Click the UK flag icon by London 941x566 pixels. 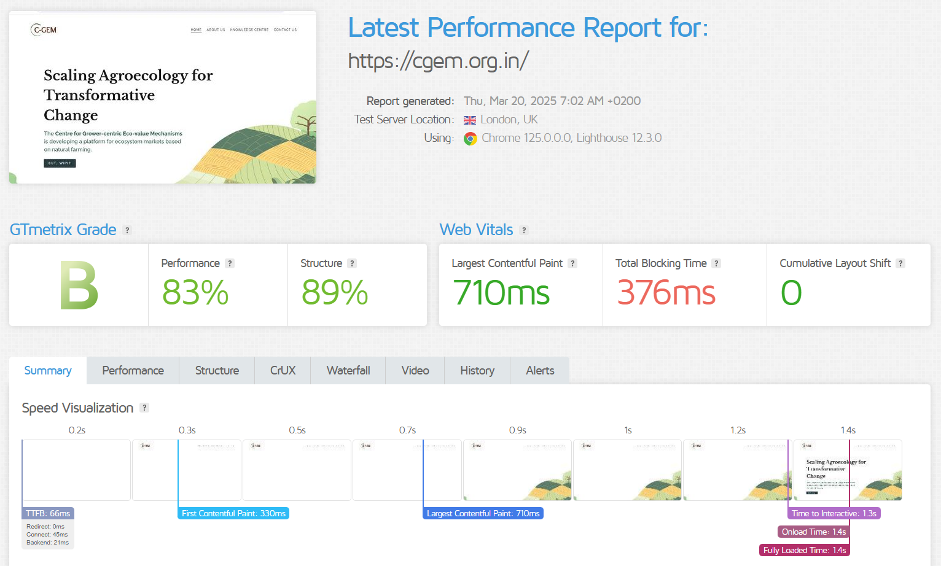(470, 120)
